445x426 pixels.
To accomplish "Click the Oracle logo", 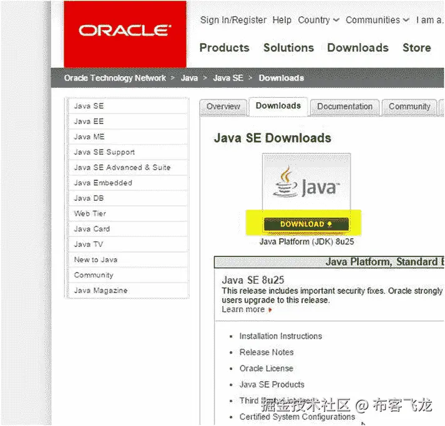I will [125, 34].
